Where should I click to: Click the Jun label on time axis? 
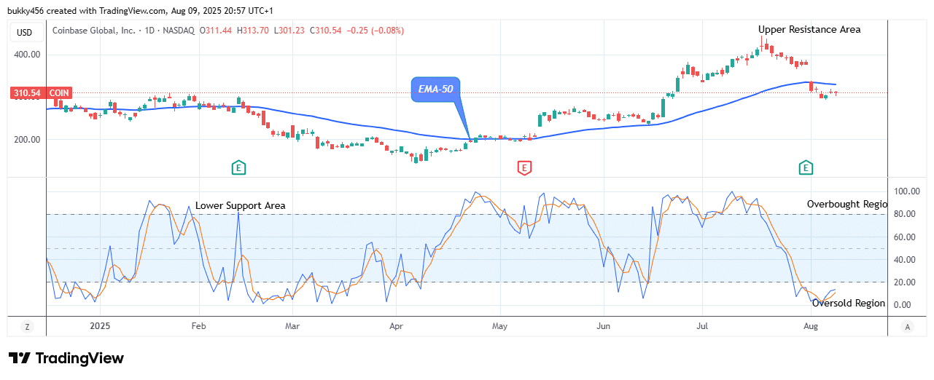click(x=603, y=326)
